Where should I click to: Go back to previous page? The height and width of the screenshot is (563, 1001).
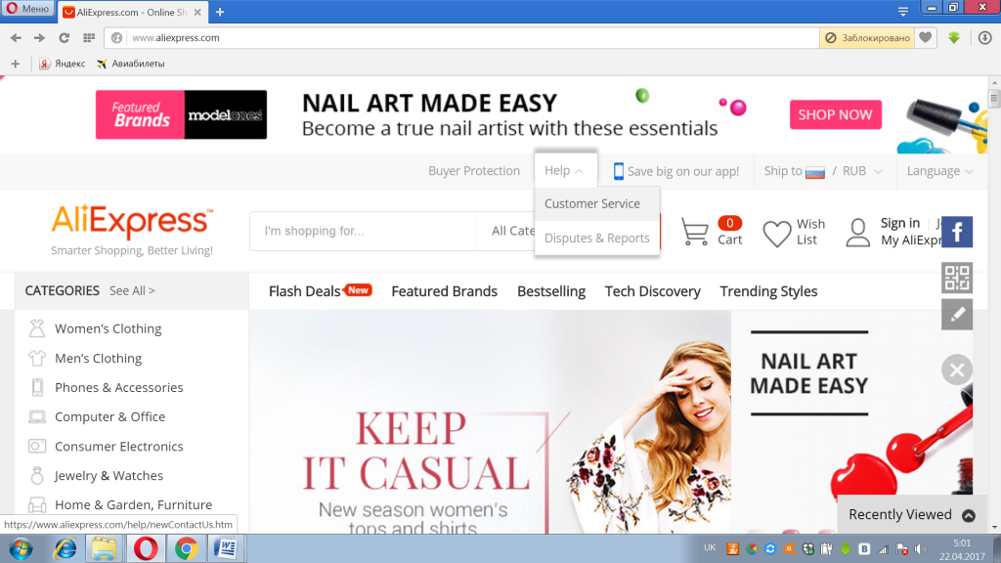click(x=16, y=38)
